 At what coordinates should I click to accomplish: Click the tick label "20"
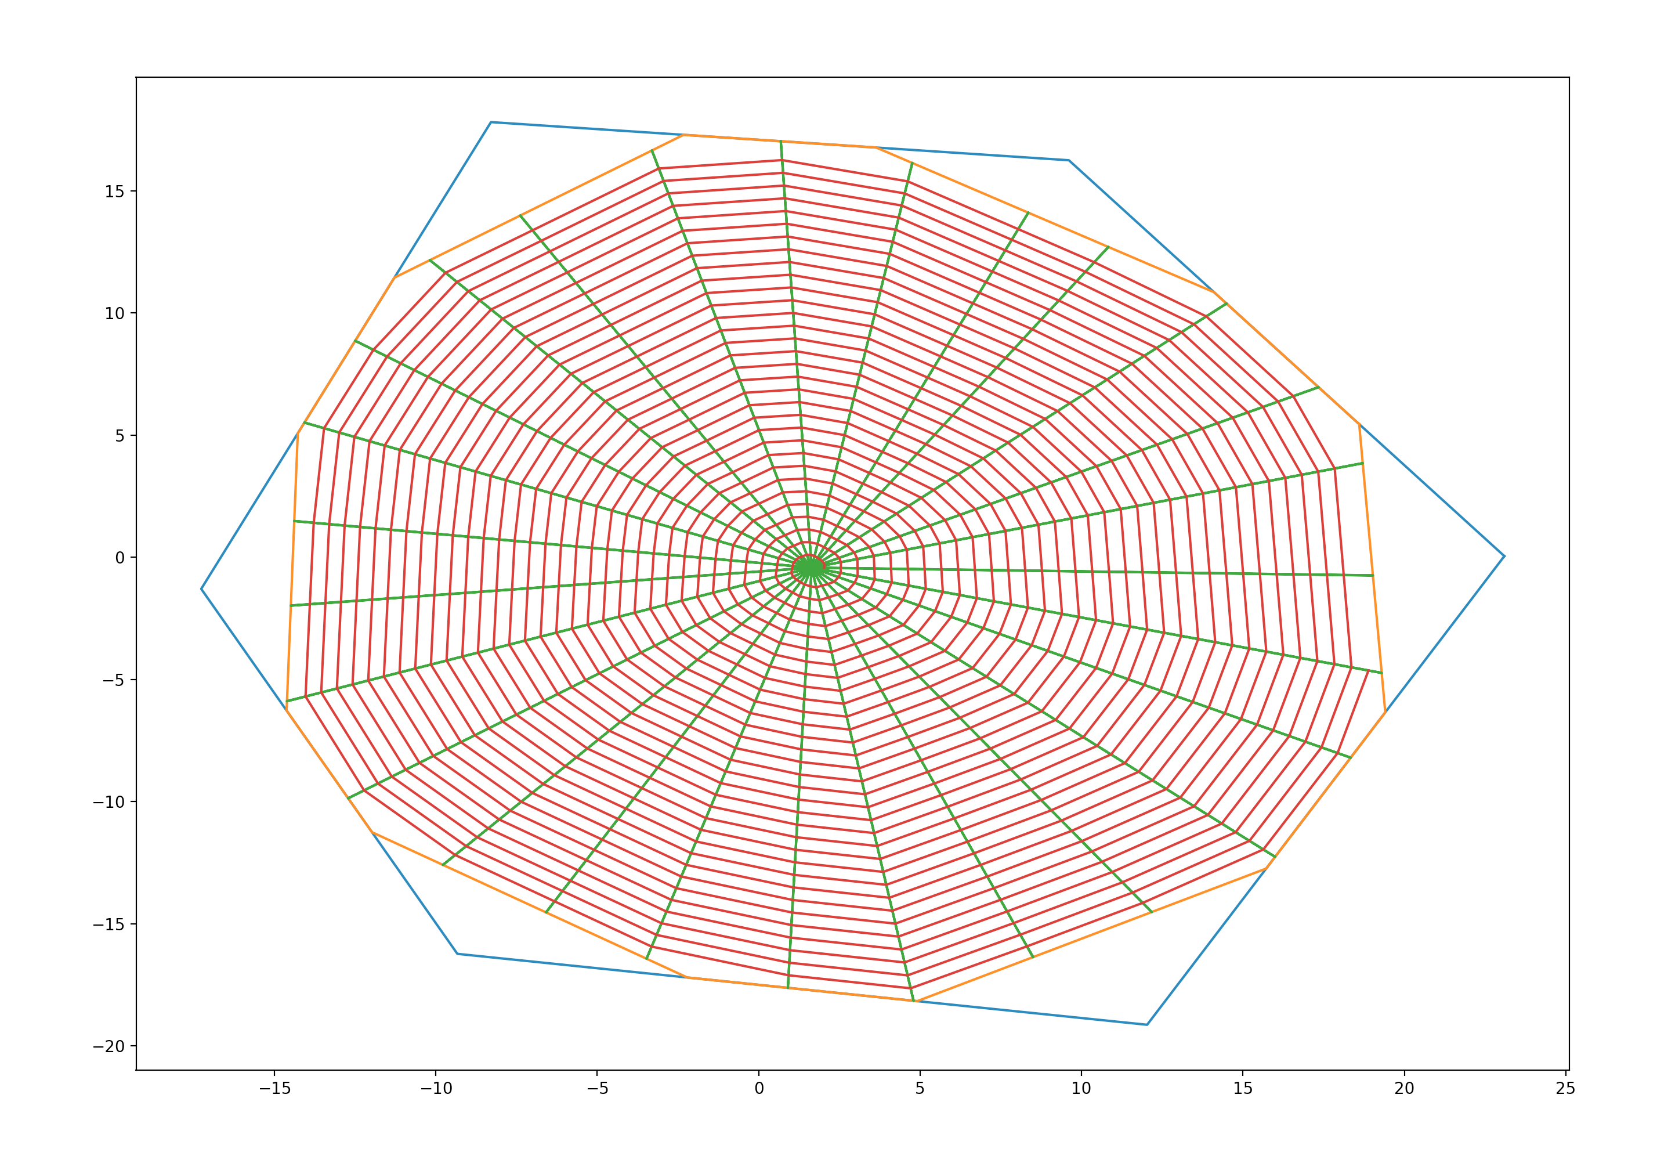click(1405, 1089)
